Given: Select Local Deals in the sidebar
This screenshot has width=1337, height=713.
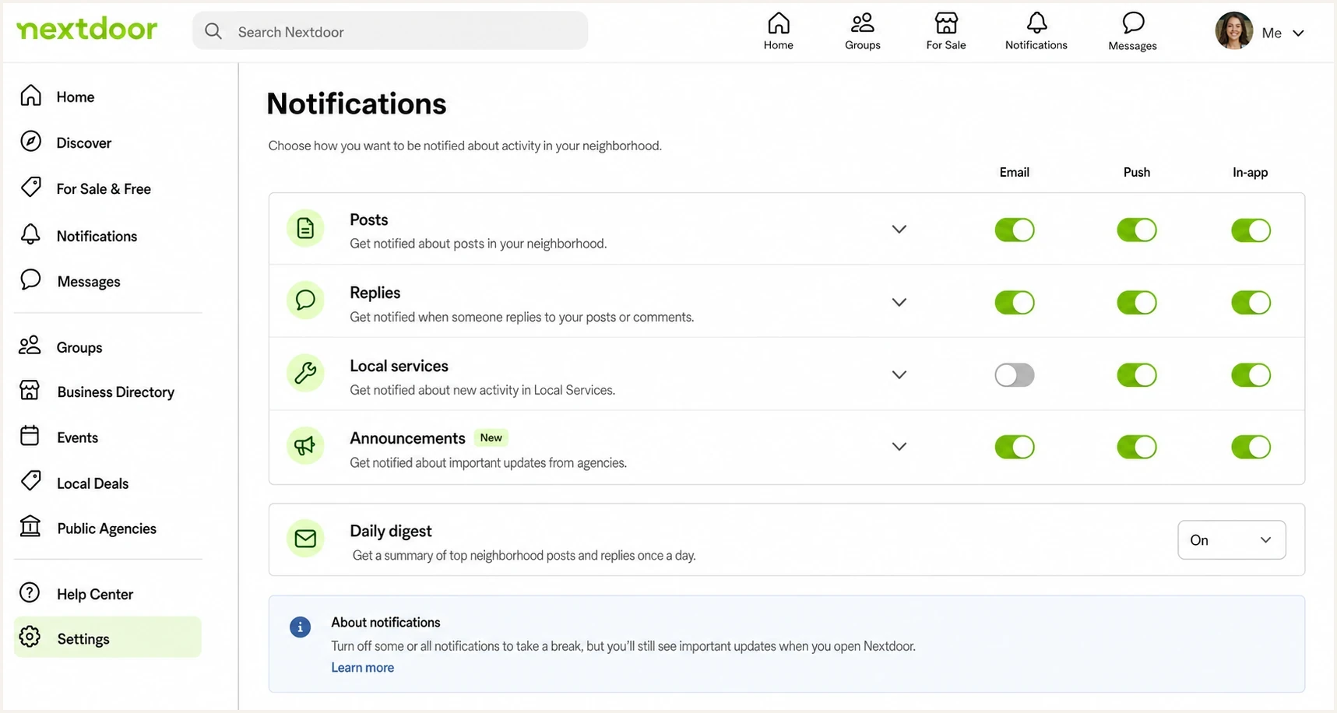Looking at the screenshot, I should tap(93, 483).
